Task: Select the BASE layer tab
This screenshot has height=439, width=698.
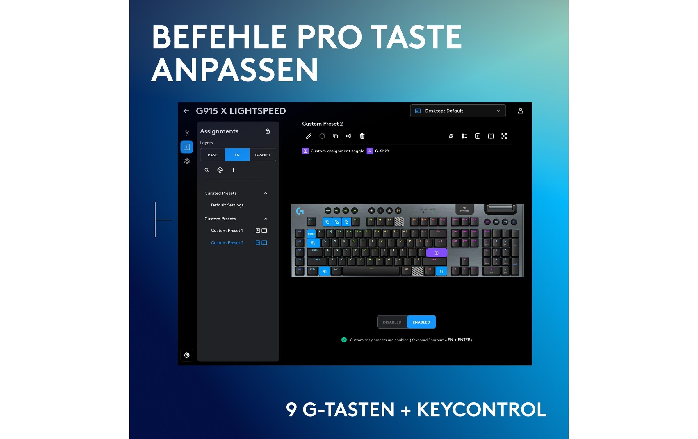Action: [x=212, y=155]
